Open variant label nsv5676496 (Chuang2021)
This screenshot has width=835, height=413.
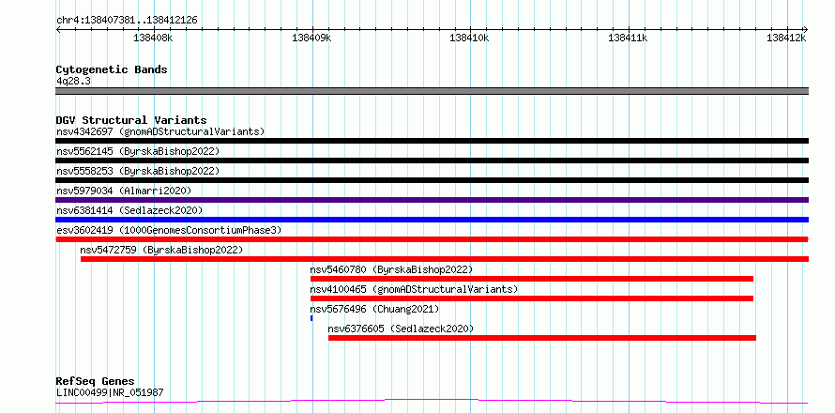point(375,309)
